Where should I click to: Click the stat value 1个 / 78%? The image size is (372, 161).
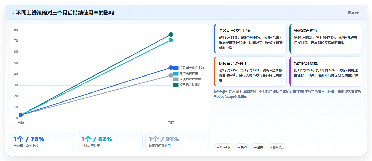pos(29,139)
